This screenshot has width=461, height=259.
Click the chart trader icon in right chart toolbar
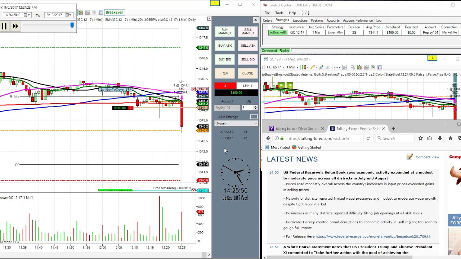point(360,67)
